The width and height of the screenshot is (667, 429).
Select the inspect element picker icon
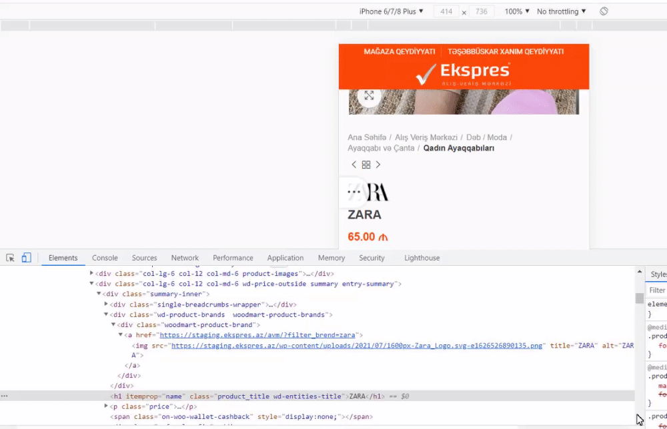point(10,258)
